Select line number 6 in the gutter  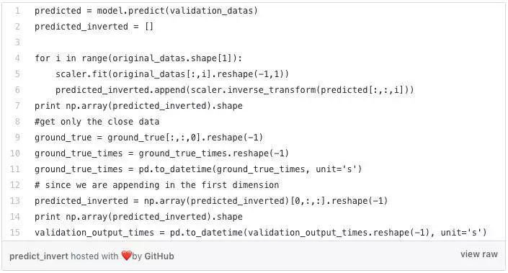(x=17, y=90)
